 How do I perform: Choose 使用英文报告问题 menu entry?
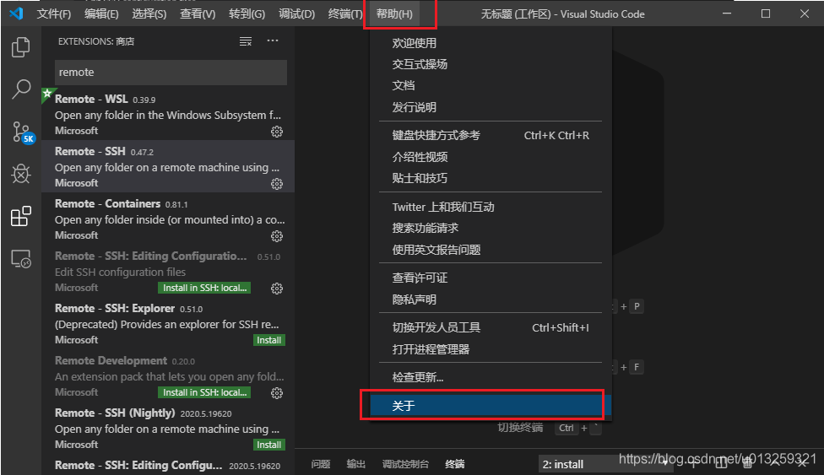point(491,250)
